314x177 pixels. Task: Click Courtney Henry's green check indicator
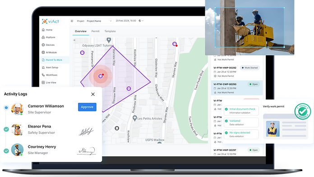click(x=6, y=151)
